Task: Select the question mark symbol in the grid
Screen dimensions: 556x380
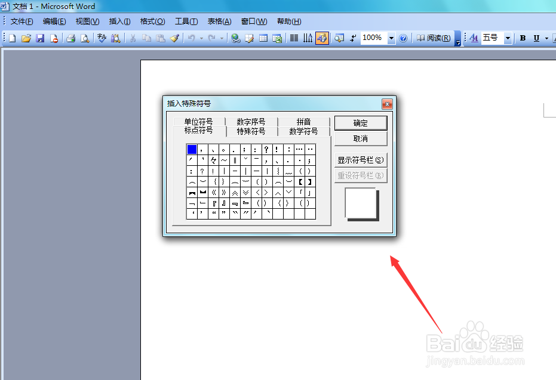Action: 266,149
